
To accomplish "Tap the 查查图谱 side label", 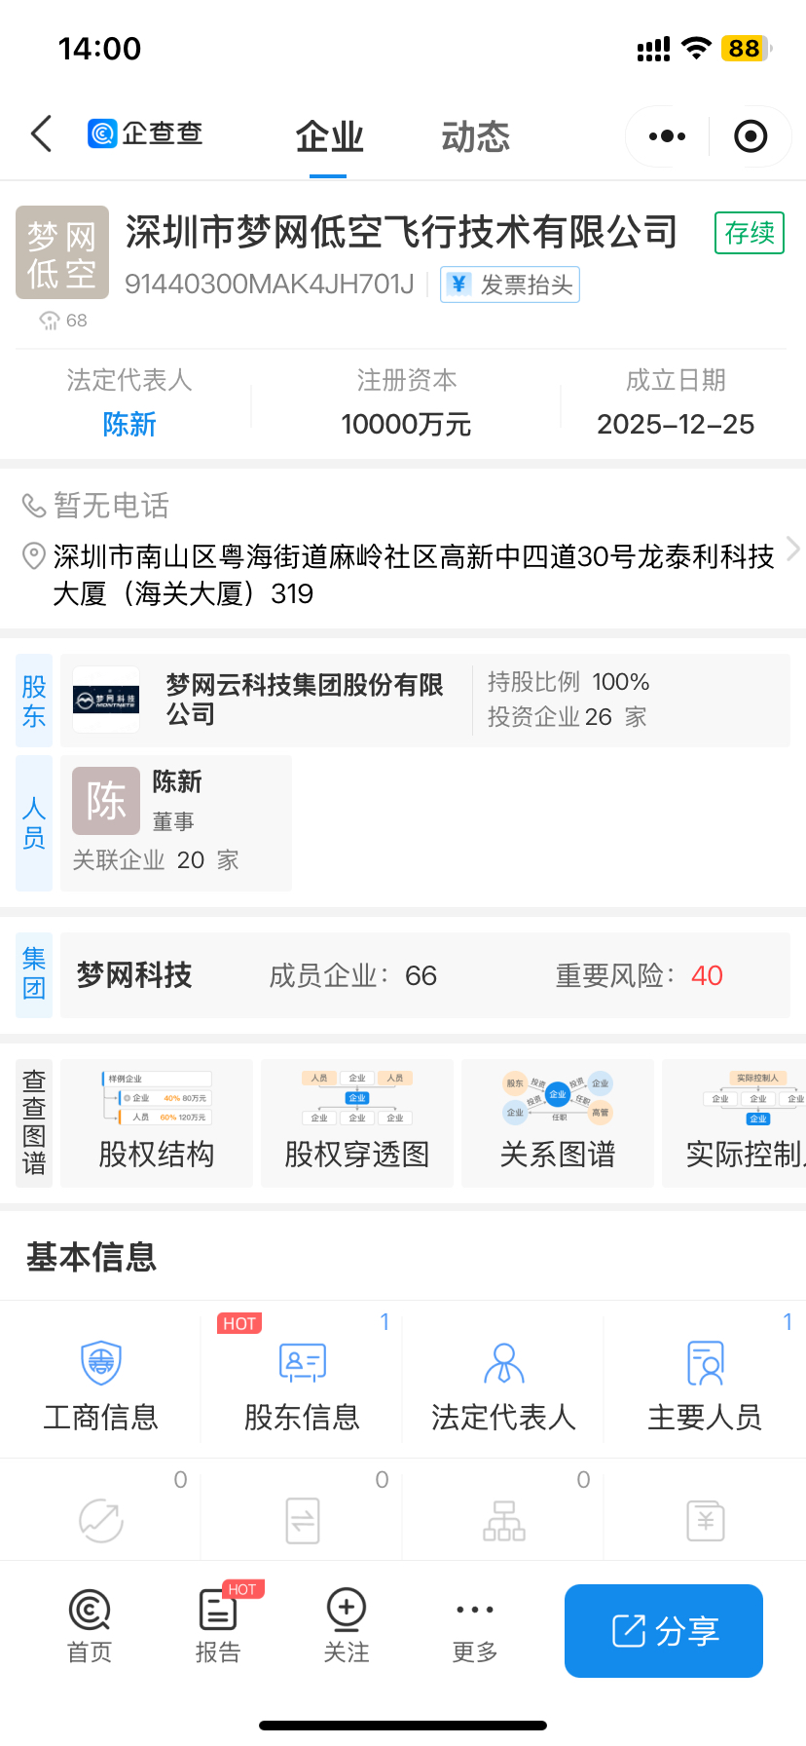I will (x=34, y=1123).
